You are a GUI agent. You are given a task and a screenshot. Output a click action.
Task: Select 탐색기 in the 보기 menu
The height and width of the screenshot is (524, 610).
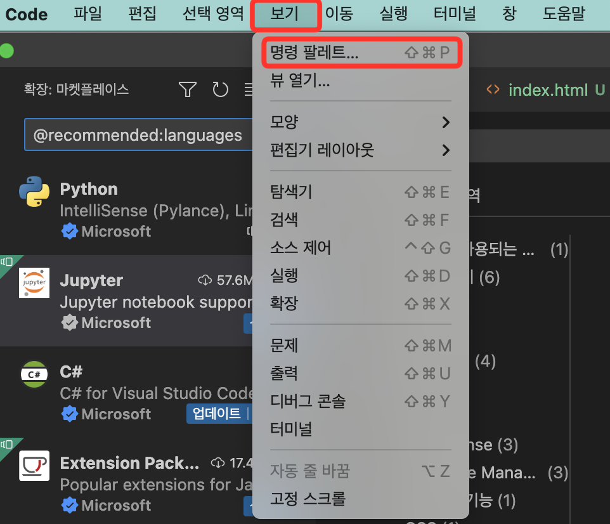(360, 192)
